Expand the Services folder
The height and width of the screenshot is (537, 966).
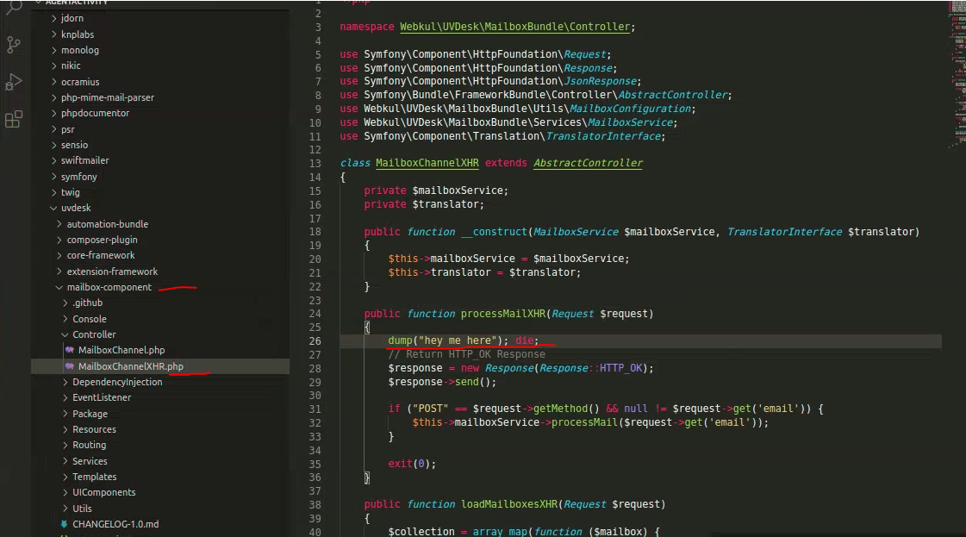tap(65, 461)
